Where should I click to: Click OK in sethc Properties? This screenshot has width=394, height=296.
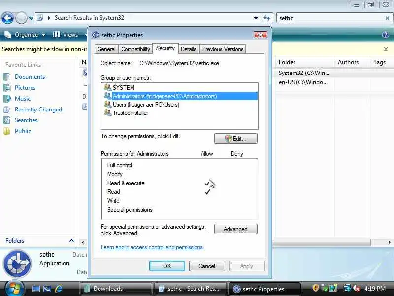point(167,266)
